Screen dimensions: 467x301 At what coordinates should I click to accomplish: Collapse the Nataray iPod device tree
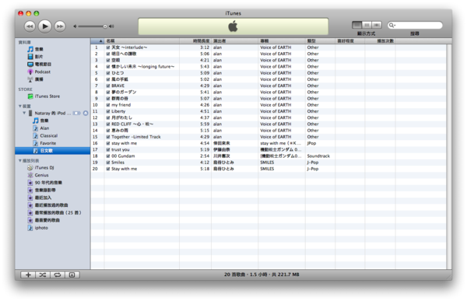24,113
